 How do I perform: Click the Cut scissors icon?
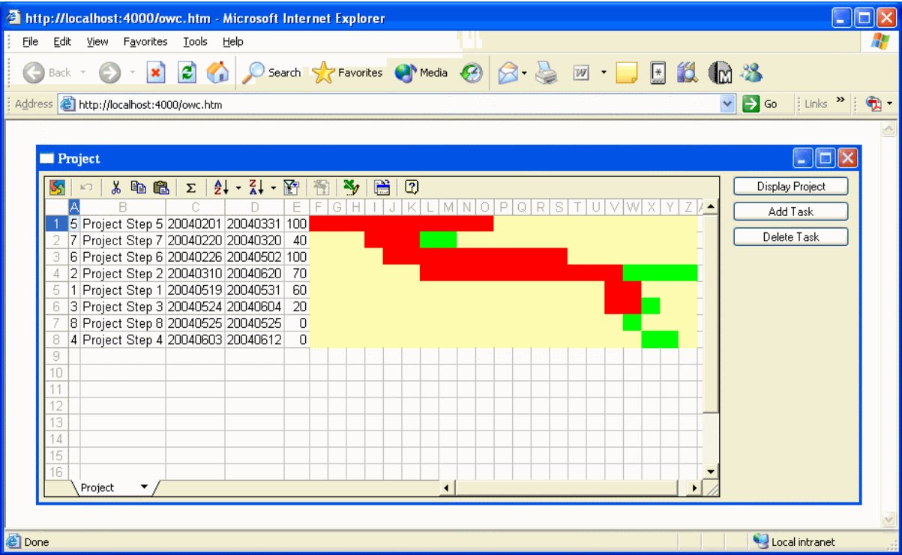pyautogui.click(x=116, y=187)
